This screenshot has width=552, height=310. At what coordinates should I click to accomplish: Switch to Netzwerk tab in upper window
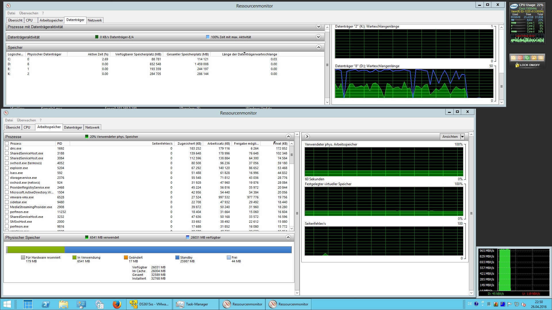[x=95, y=20]
